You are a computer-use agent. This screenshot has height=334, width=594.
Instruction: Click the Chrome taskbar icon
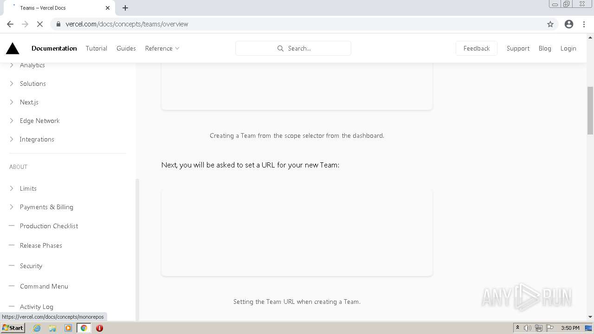tap(84, 328)
